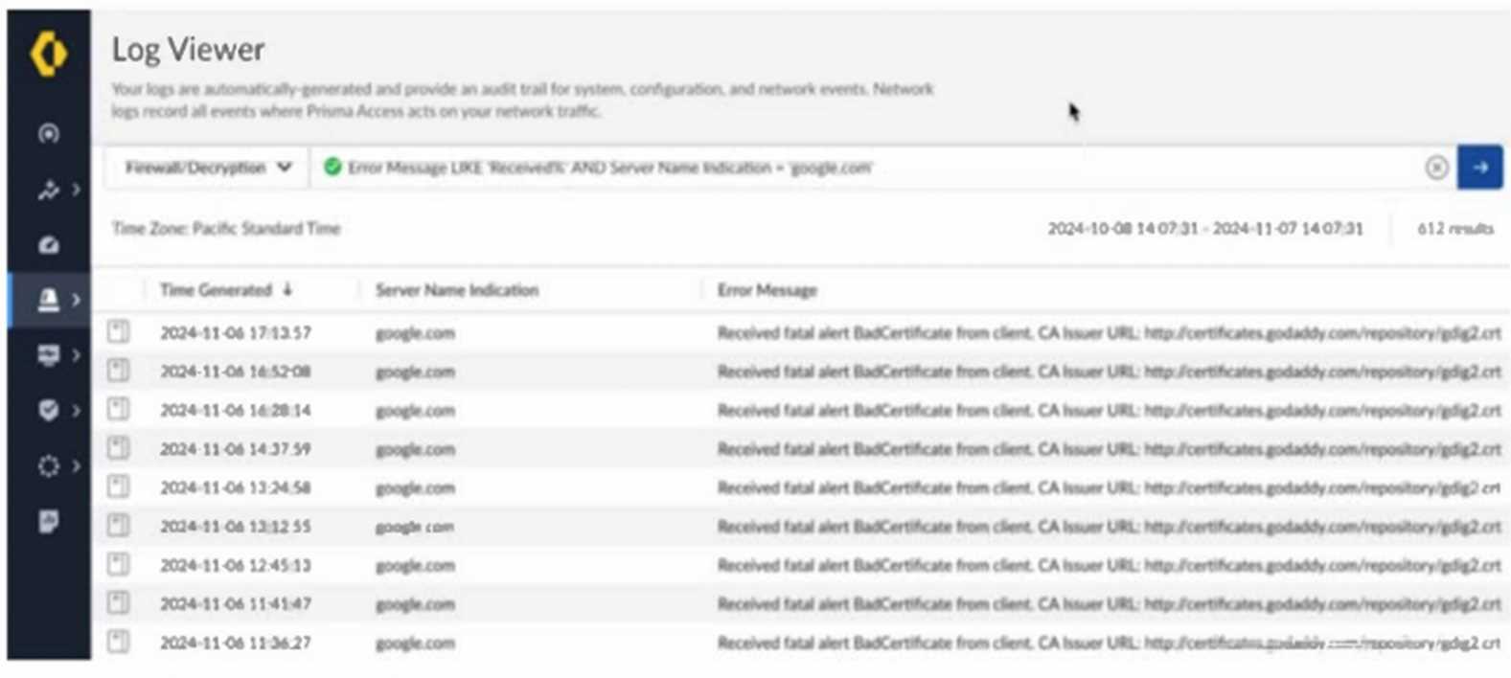Viewport: 1511px width, 678px height.
Task: Expand the gear settings sidebar menu
Action: (x=57, y=466)
